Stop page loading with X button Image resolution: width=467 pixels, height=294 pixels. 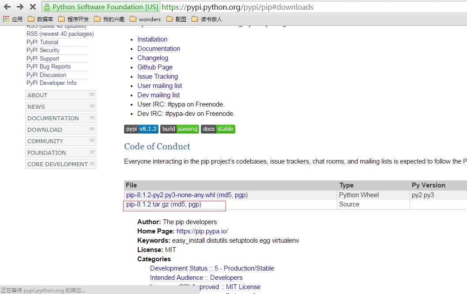pos(33,7)
